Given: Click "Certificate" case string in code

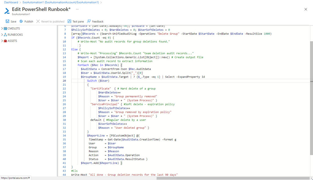Looking at the screenshot, I should coord(101,88).
